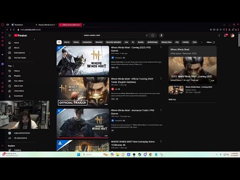240x180 pixels.
Task: Play the Announce Trailer thumbnail
Action: (83, 123)
